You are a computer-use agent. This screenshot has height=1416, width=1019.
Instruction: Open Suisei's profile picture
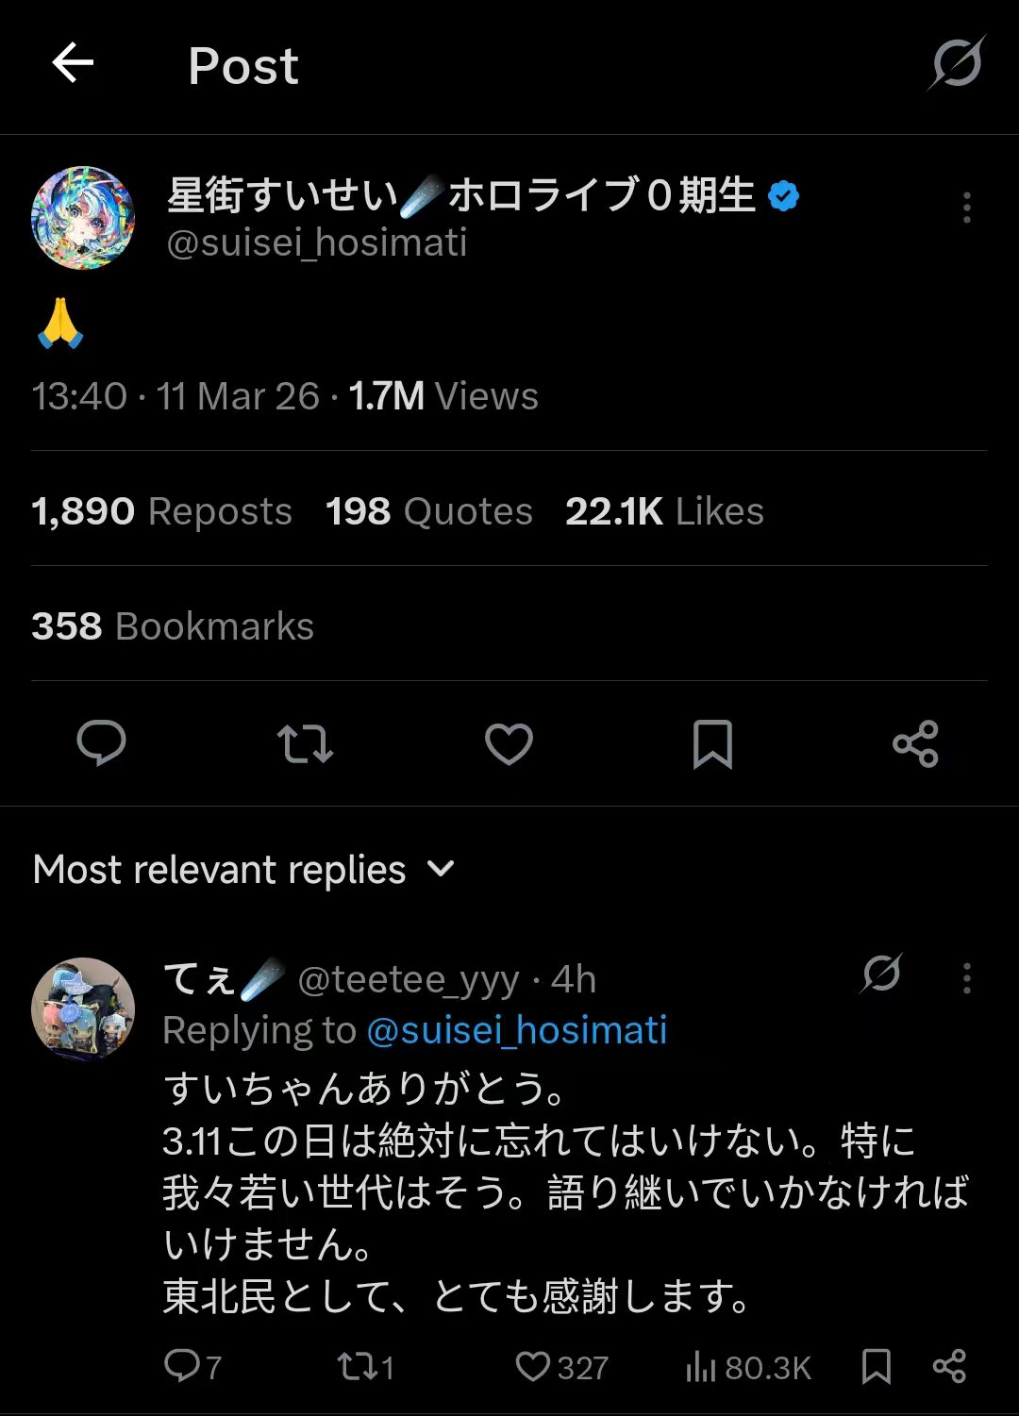point(83,218)
